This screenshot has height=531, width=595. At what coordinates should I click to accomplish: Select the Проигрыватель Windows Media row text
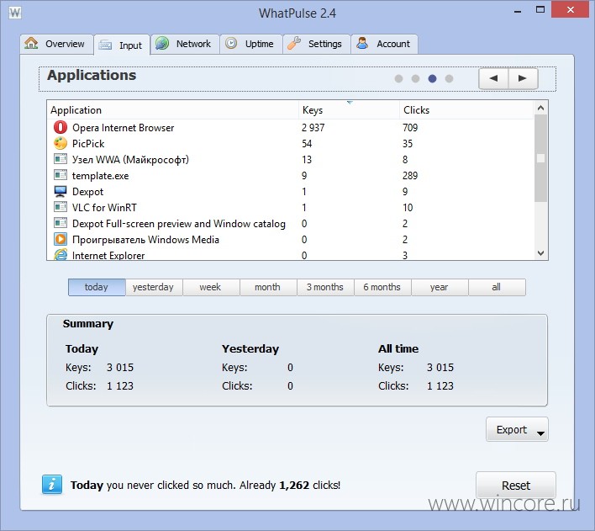pos(145,240)
